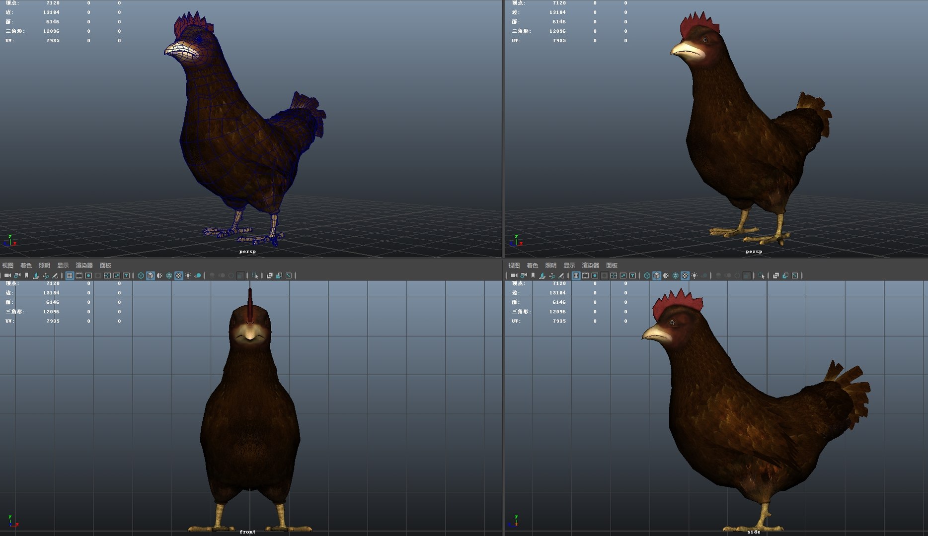The image size is (928, 536).
Task: Open the 视图 menu above the side view
Action: coord(514,266)
